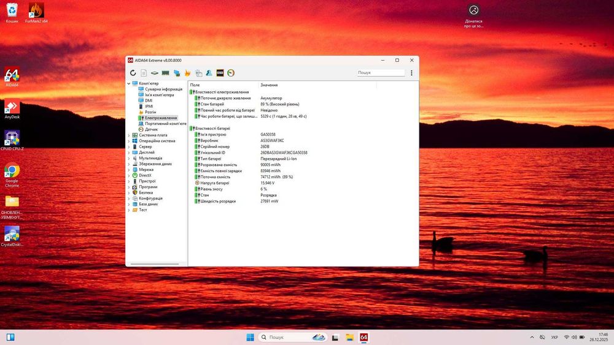Open the Report icon in AIDA64 toolbar
This screenshot has height=345, width=614.
click(x=144, y=73)
